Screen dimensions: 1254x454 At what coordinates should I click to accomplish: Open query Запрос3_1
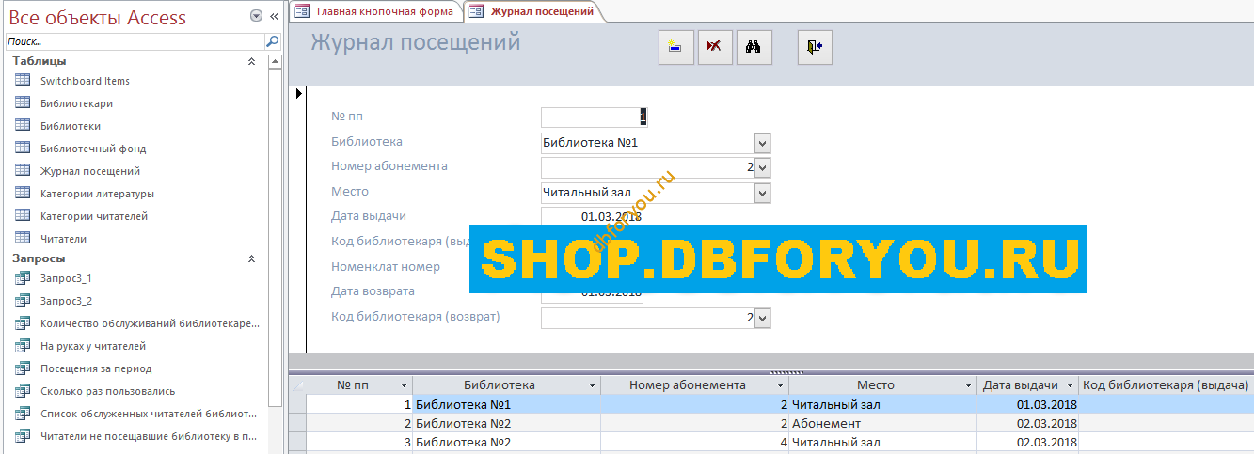pyautogui.click(x=66, y=278)
